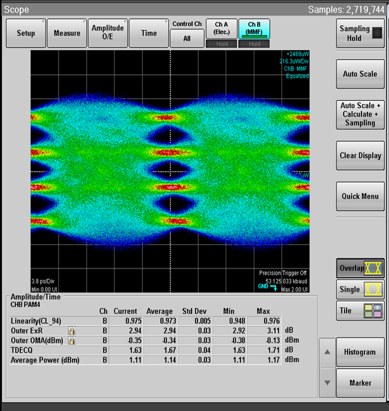Select Overlap eye display mode
This screenshot has width=389, height=411.
[x=360, y=268]
